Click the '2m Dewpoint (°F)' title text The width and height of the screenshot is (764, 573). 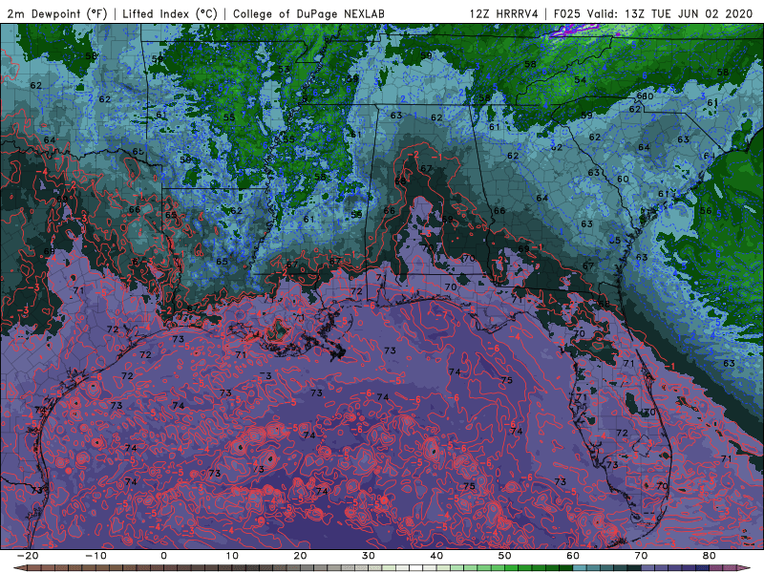click(x=57, y=14)
